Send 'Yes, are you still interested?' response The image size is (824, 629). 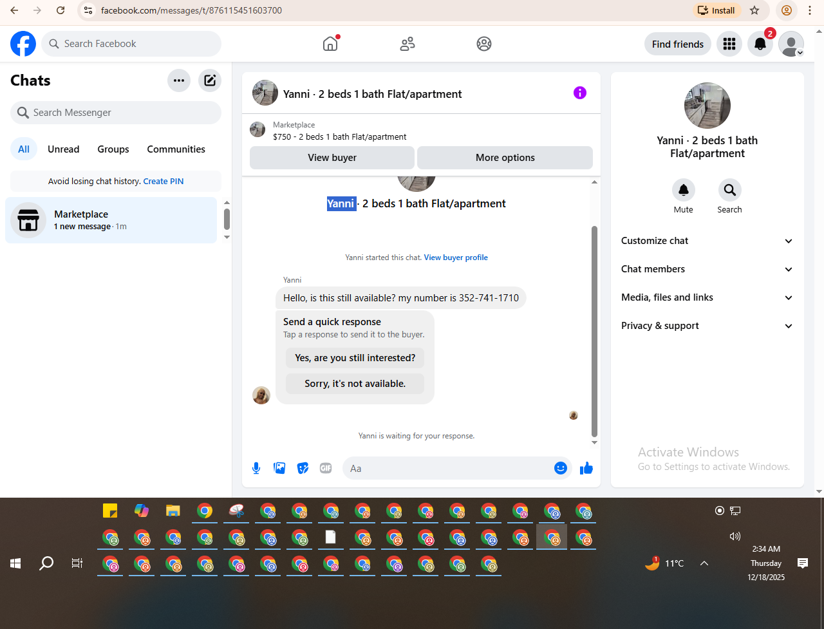point(355,358)
